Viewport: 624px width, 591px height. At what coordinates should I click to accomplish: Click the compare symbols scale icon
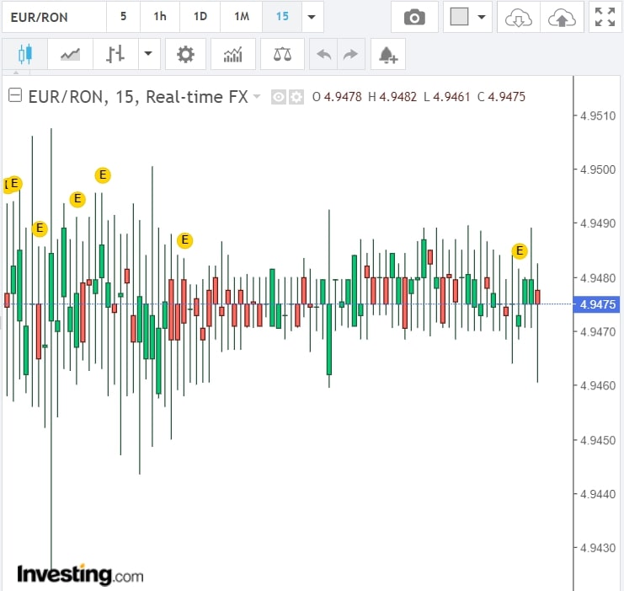[x=283, y=56]
